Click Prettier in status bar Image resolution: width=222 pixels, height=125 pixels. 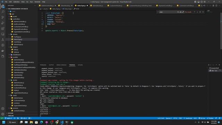[210, 118]
